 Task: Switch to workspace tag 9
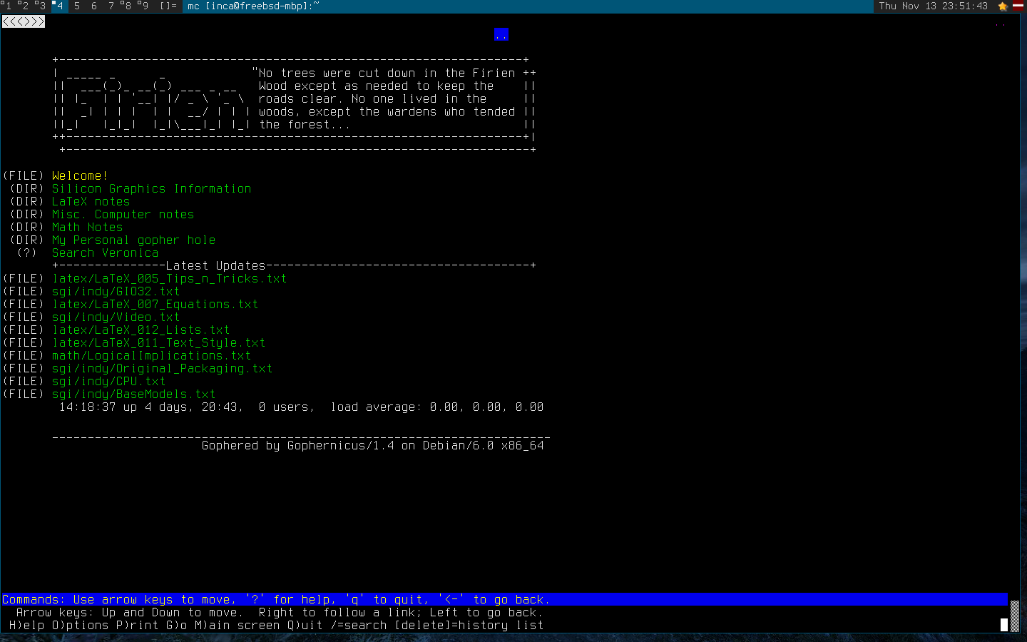(x=144, y=6)
